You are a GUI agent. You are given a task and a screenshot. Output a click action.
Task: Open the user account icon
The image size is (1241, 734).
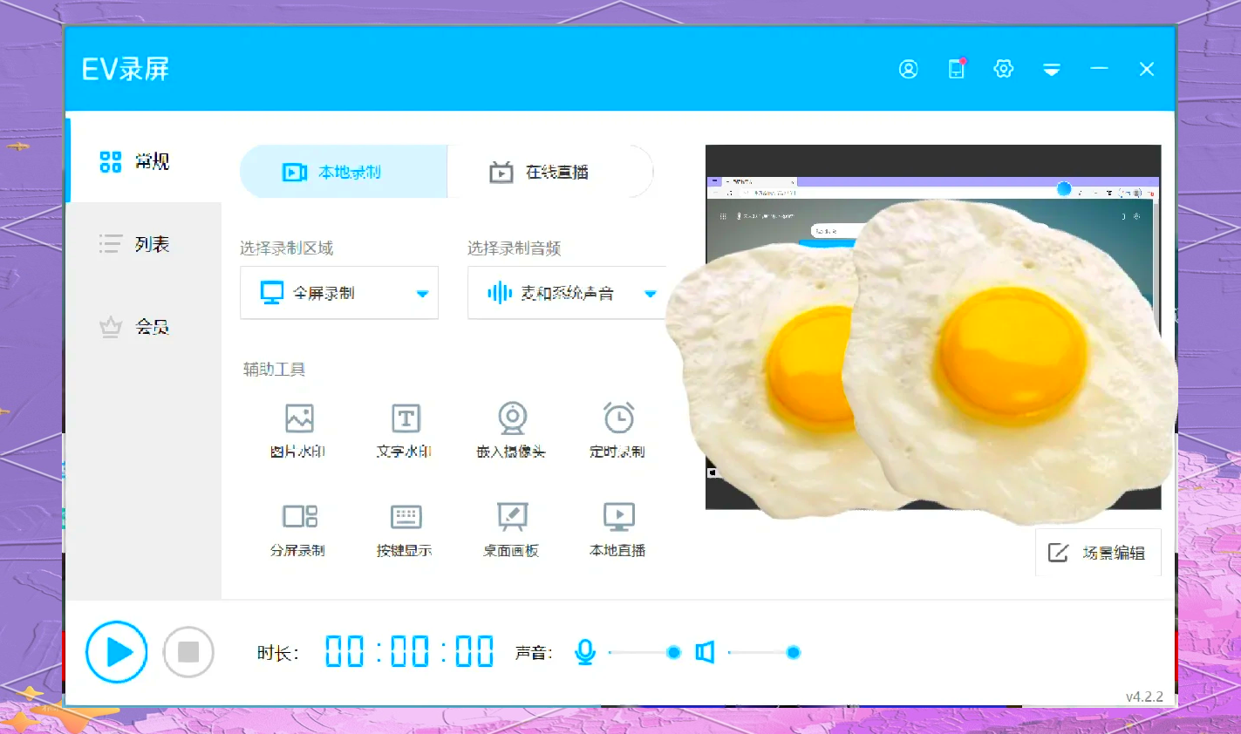[908, 69]
